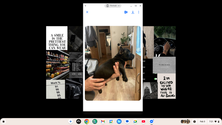Open the three-dot more options menu

[x=138, y=12]
